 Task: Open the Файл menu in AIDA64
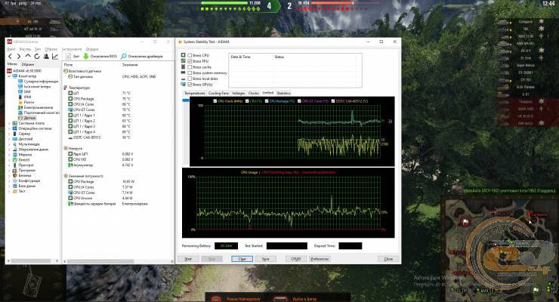tap(11, 49)
